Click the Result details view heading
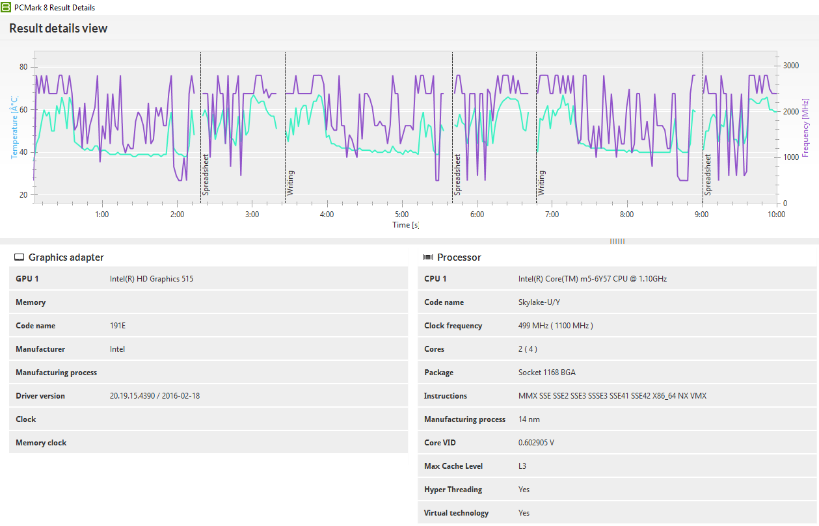Viewport: 819px width, 526px height. 59,29
